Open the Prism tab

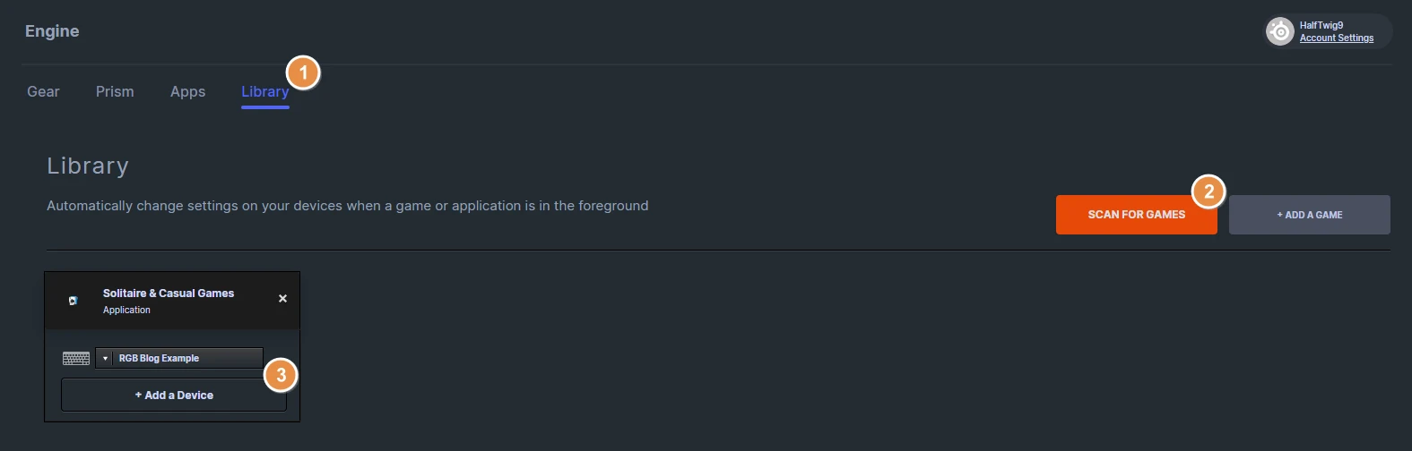coord(115,91)
